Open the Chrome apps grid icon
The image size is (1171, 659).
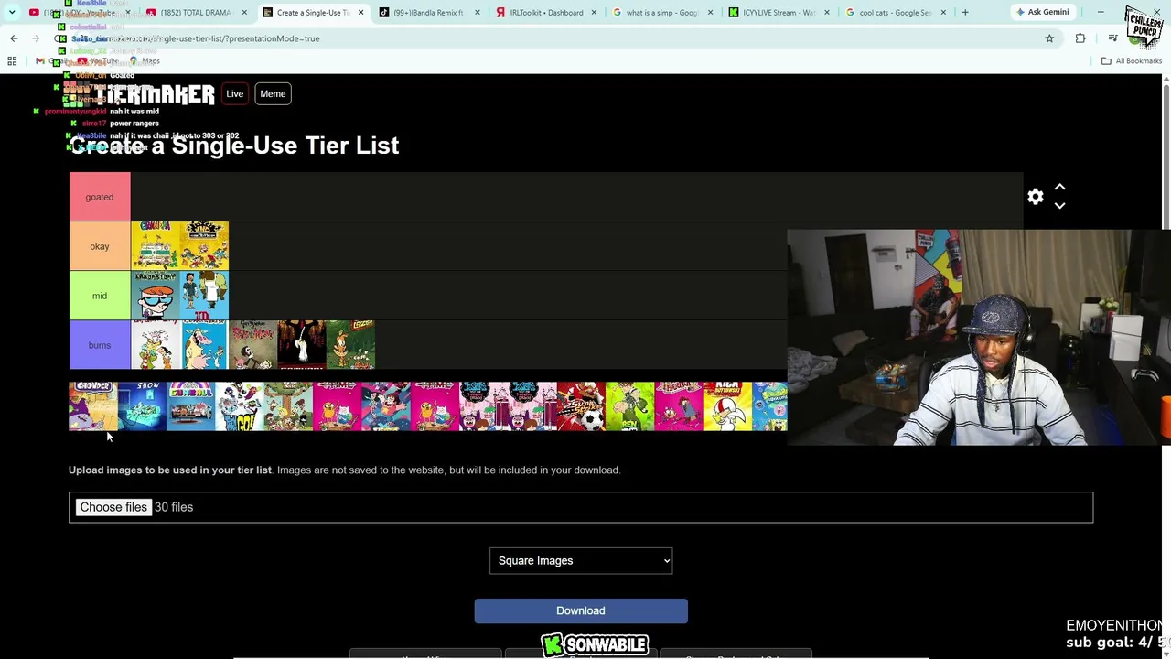point(12,61)
